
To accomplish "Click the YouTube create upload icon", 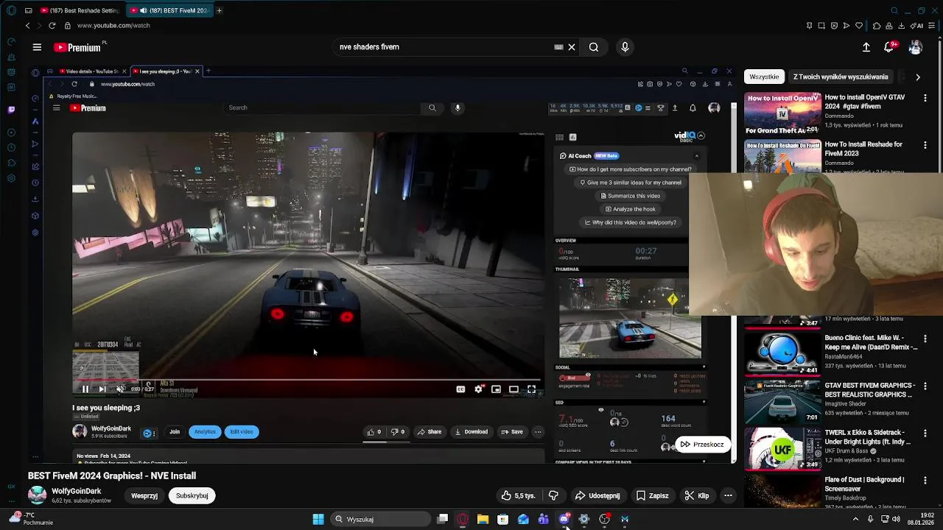I will 866,47.
